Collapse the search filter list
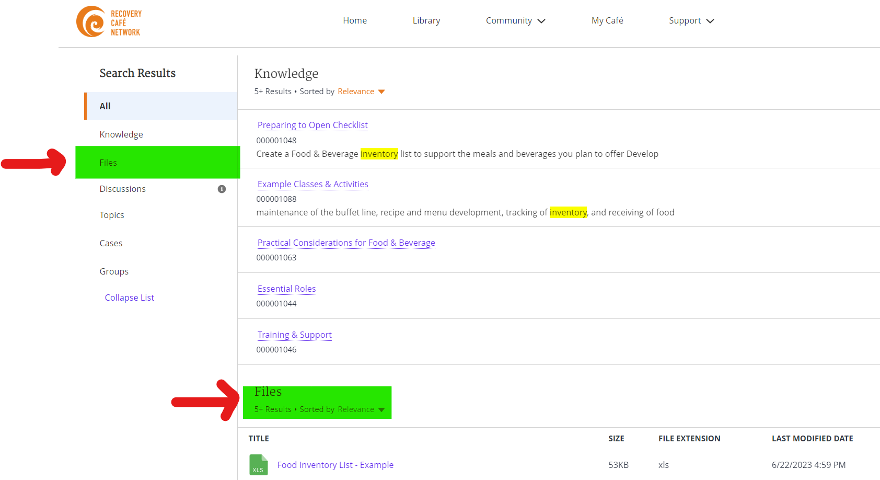The image size is (880, 480). pos(129,297)
